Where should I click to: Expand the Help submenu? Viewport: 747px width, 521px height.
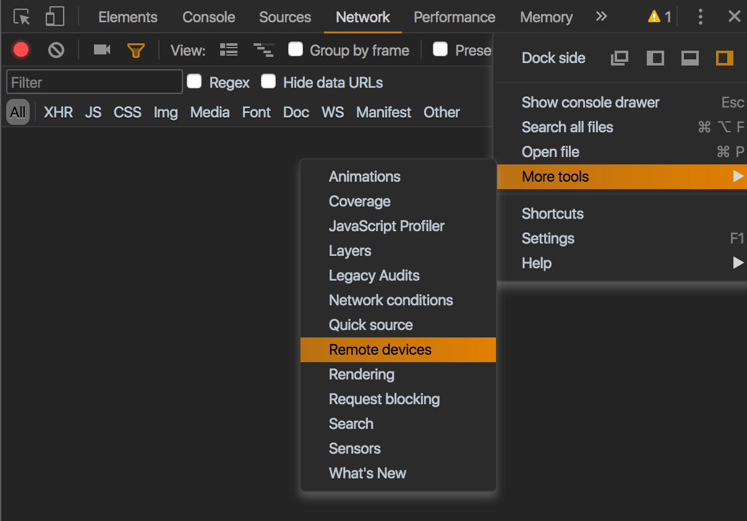(x=536, y=263)
